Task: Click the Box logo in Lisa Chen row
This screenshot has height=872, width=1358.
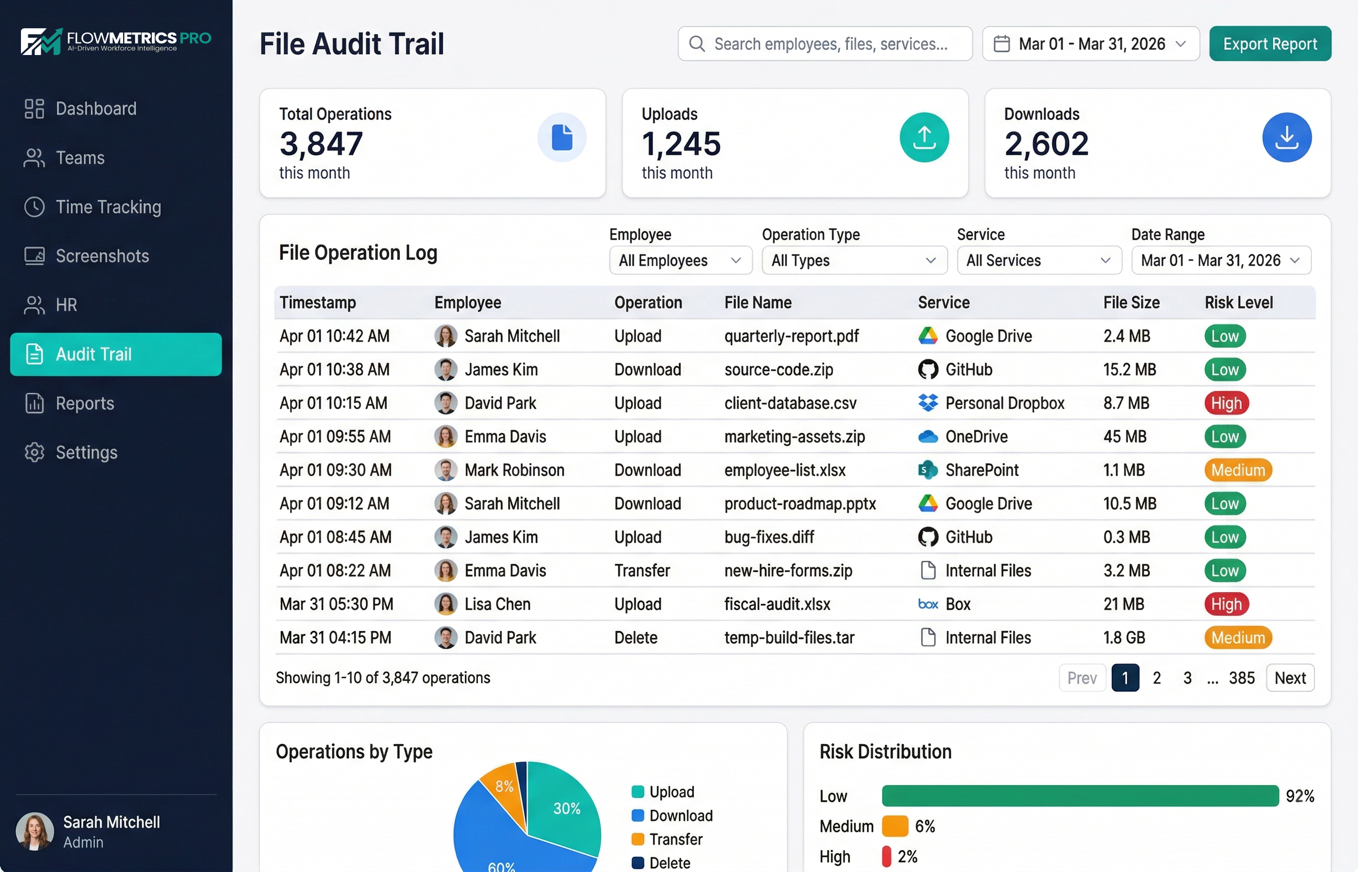Action: pos(927,604)
